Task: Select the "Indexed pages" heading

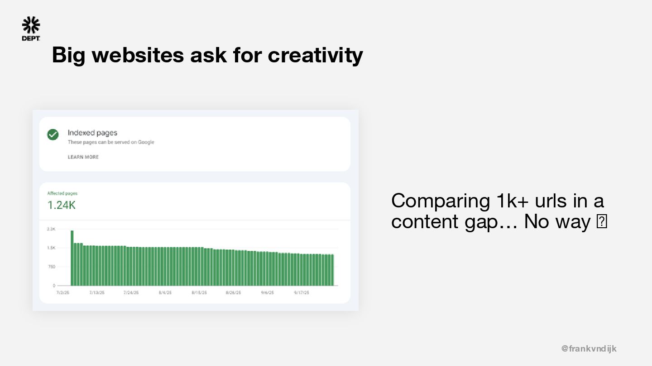Action: pyautogui.click(x=92, y=133)
